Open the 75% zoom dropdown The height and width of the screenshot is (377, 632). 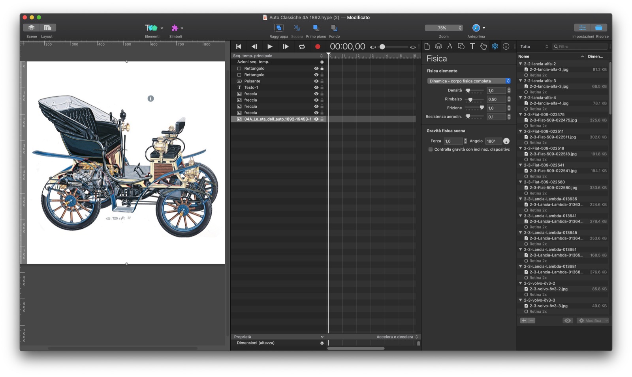444,28
